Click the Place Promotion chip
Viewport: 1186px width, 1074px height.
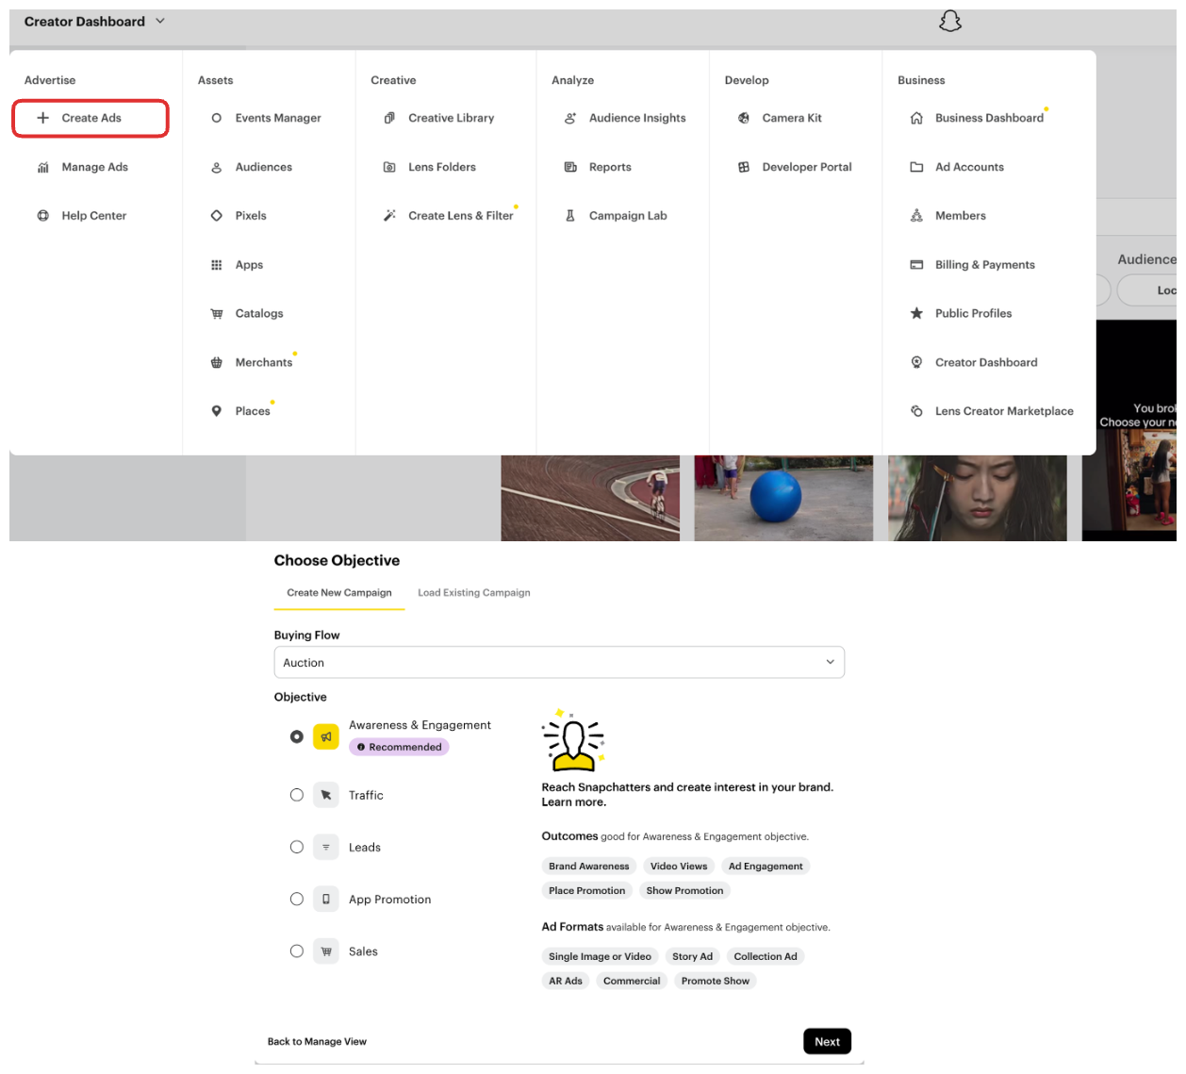coord(587,890)
